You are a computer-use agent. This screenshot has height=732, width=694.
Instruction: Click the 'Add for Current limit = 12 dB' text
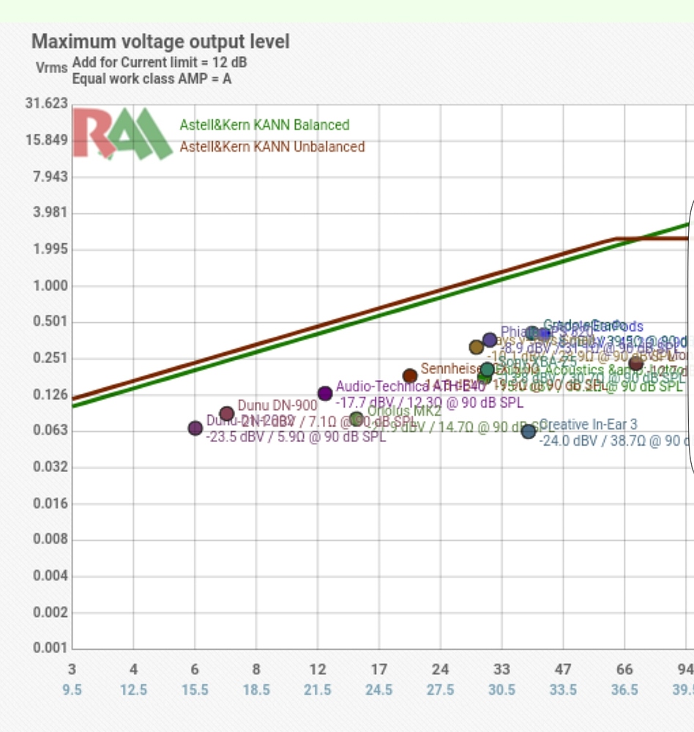[x=160, y=62]
